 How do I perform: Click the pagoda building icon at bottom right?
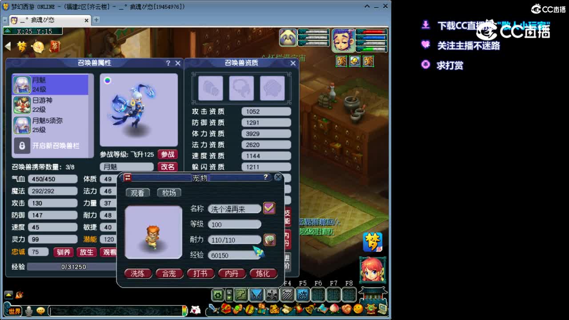pyautogui.click(x=373, y=295)
